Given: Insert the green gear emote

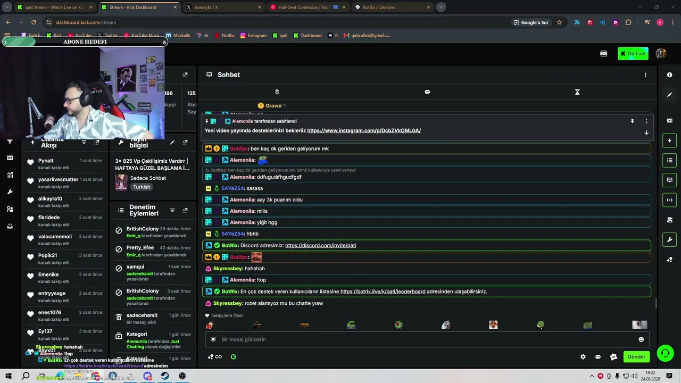Looking at the screenshot, I should tap(398, 325).
